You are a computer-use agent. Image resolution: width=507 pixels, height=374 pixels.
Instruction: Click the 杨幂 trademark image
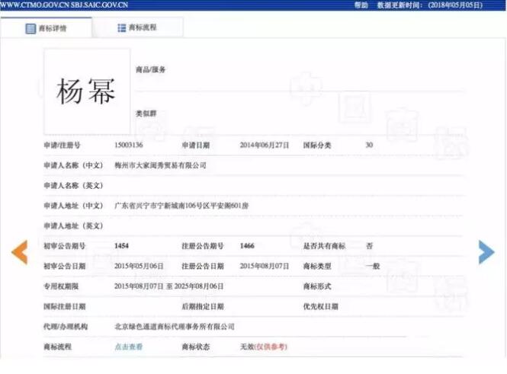[87, 91]
